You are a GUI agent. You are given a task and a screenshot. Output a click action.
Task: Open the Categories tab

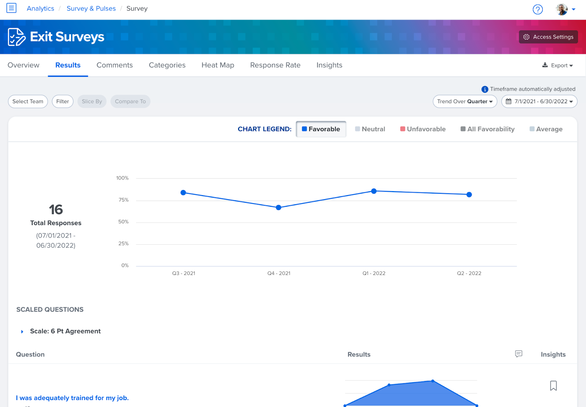(167, 65)
